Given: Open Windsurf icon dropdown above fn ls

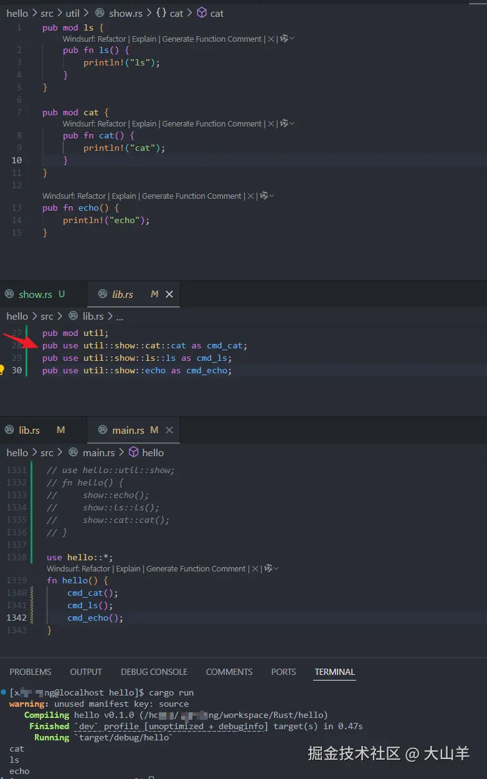Looking at the screenshot, I should click(x=287, y=39).
